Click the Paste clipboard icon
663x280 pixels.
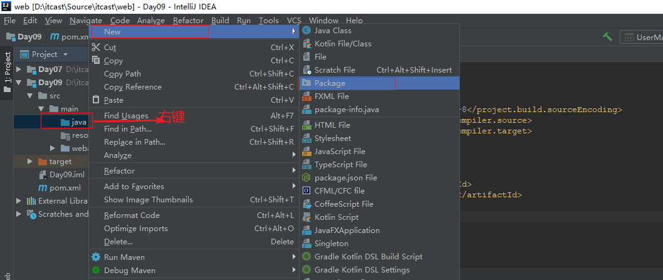click(x=96, y=100)
